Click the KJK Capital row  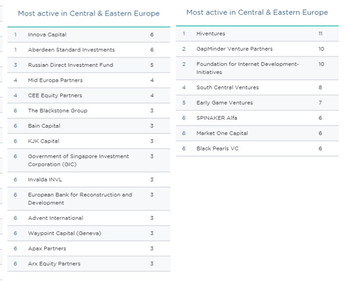88,141
